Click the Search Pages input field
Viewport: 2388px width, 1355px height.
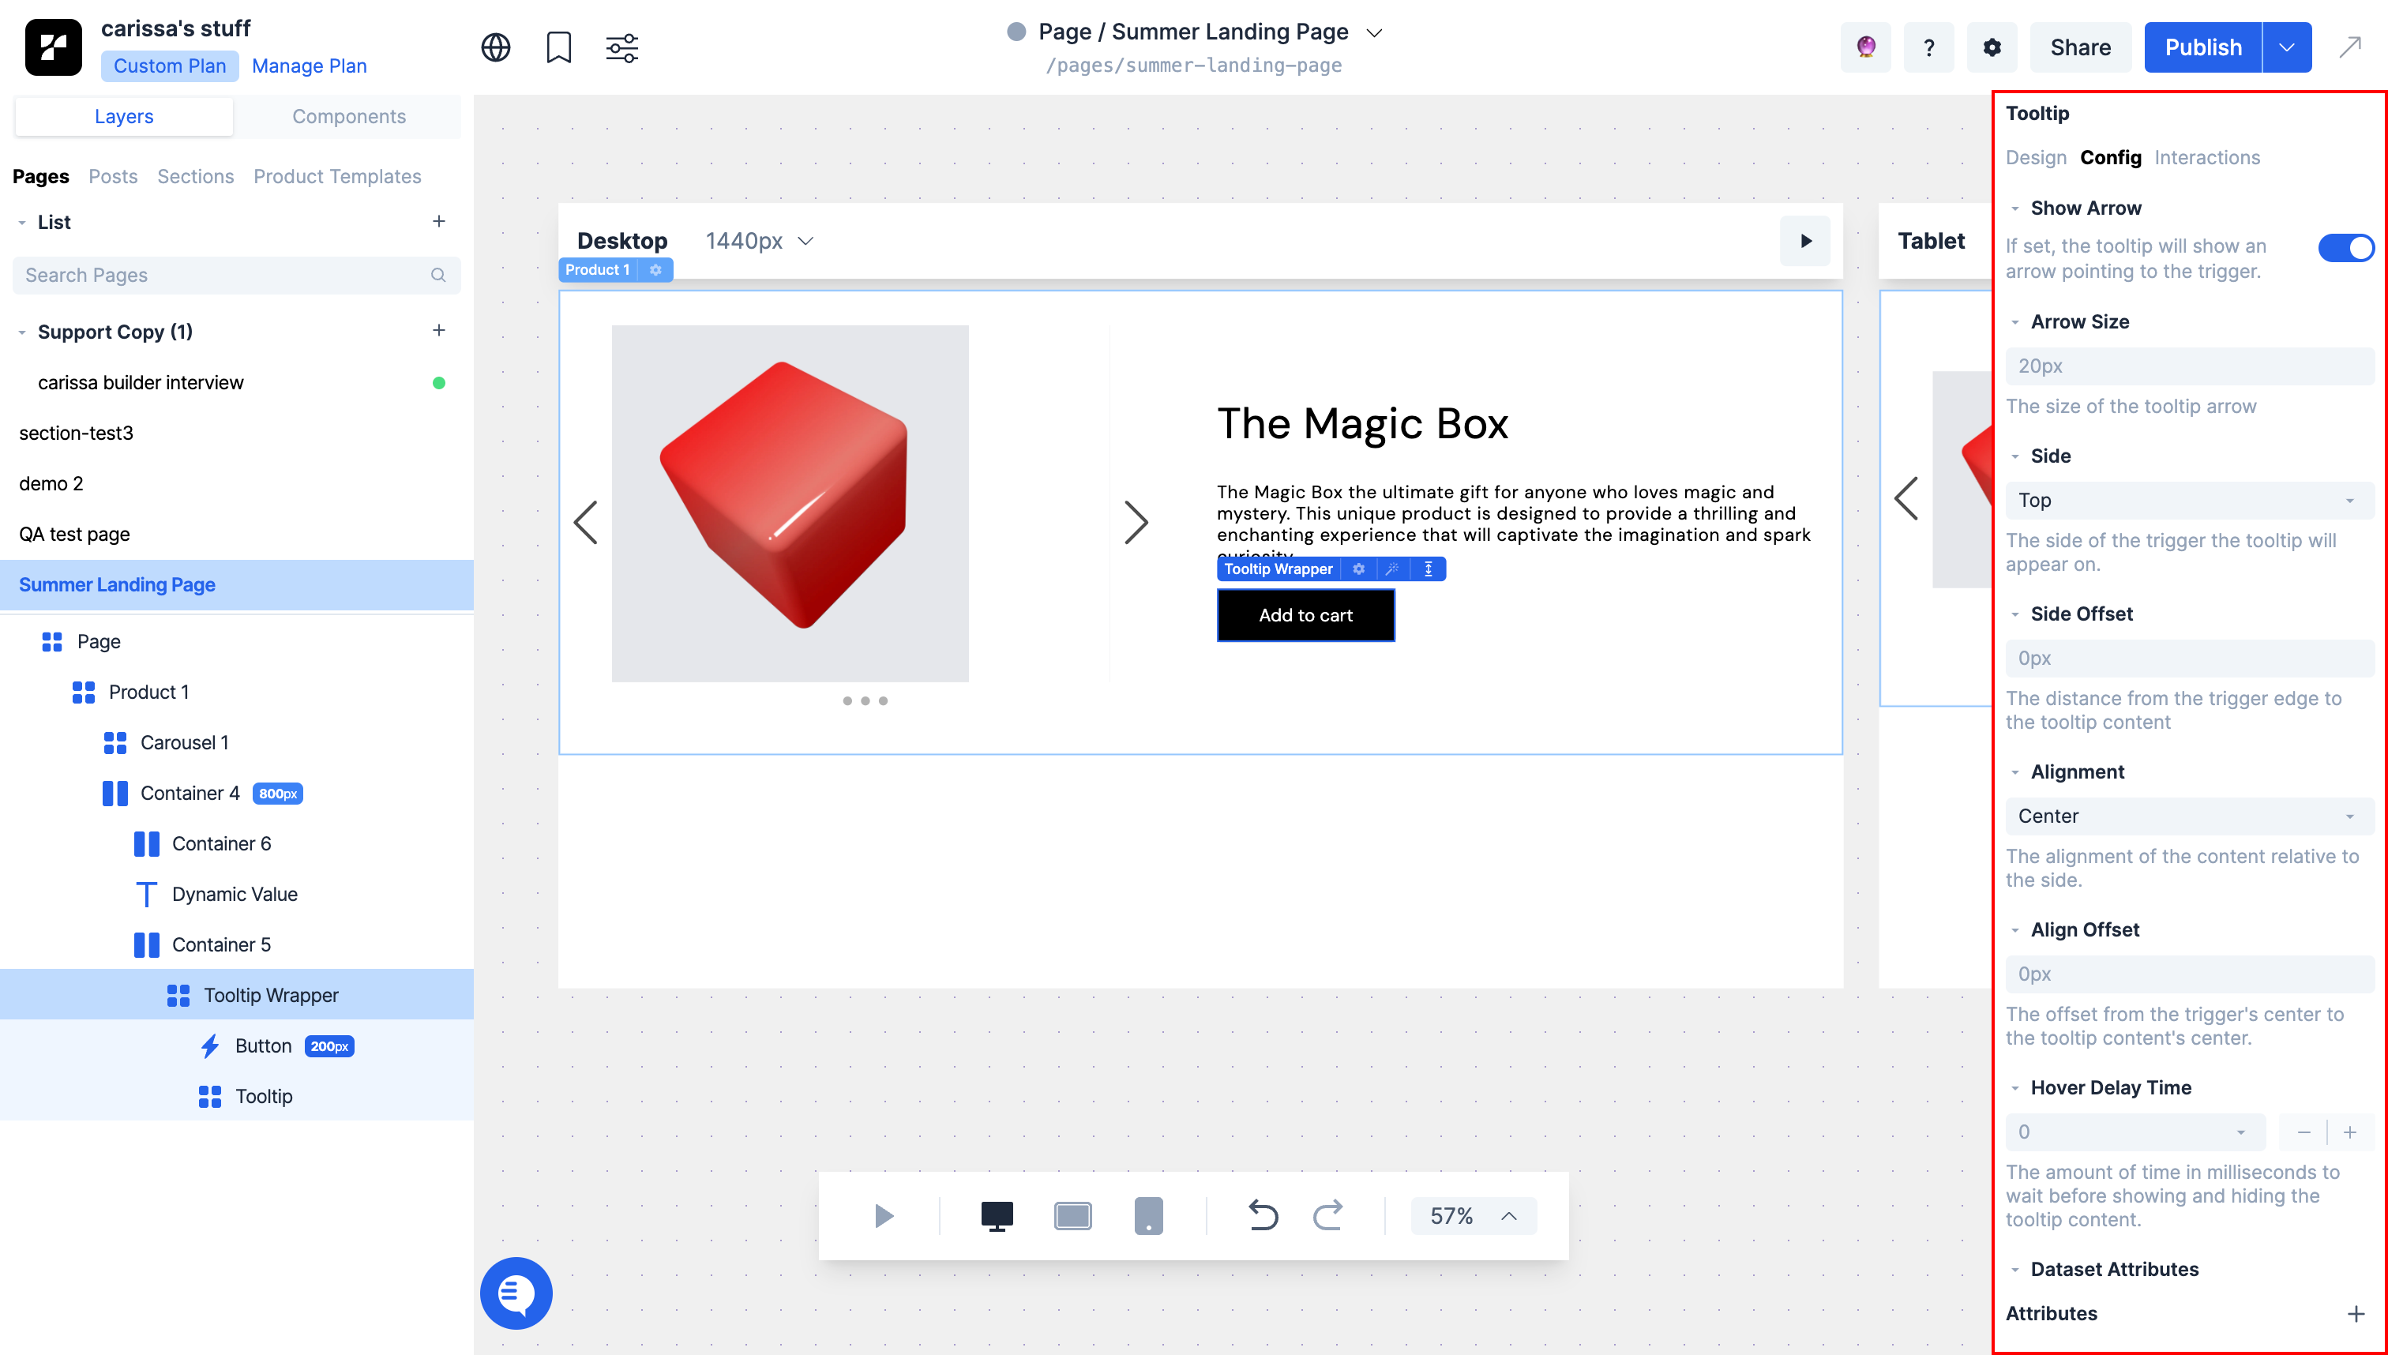click(223, 276)
